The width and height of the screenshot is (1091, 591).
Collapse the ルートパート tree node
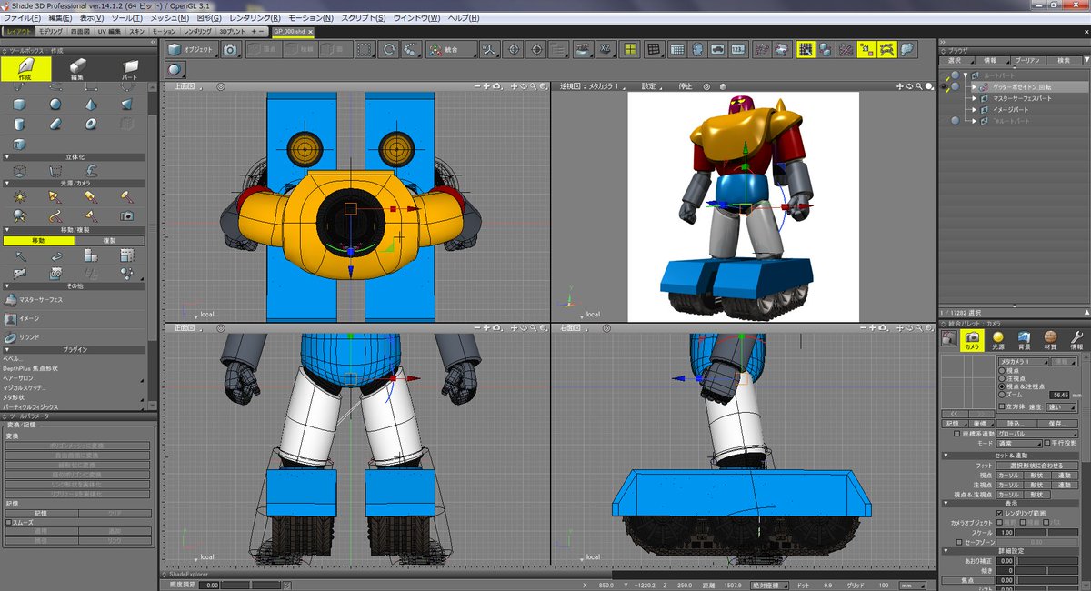[966, 75]
